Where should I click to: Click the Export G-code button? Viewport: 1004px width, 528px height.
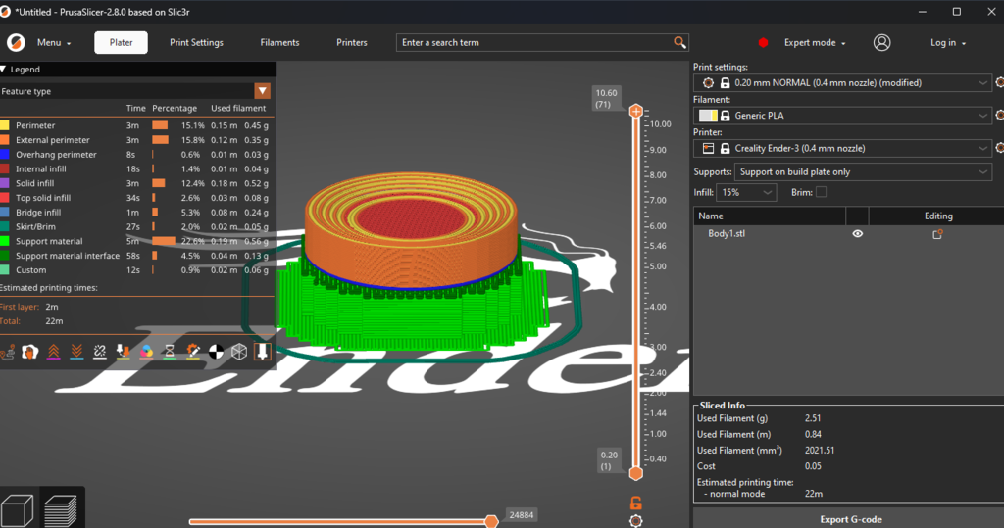[850, 519]
